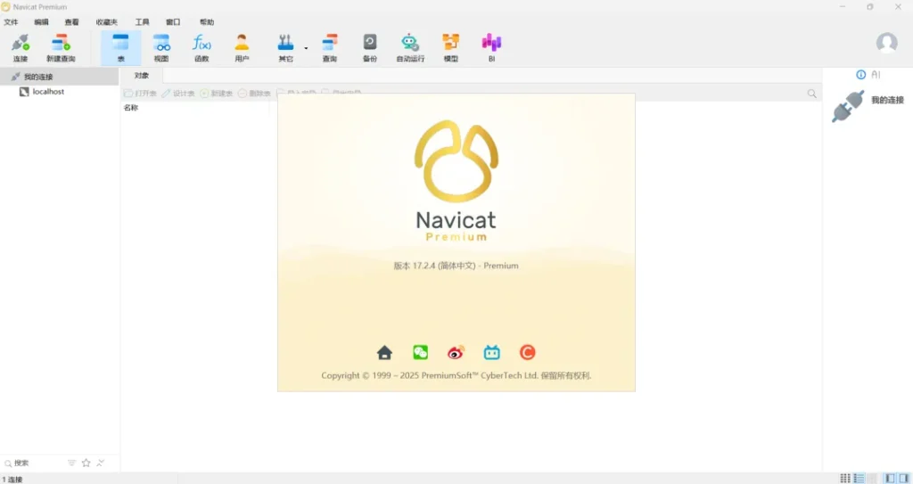This screenshot has width=913, height=484.
Task: Open the 查看 menu
Action: tap(71, 22)
